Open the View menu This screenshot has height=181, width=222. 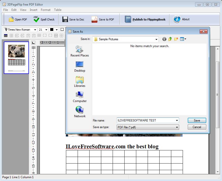pos(23,10)
